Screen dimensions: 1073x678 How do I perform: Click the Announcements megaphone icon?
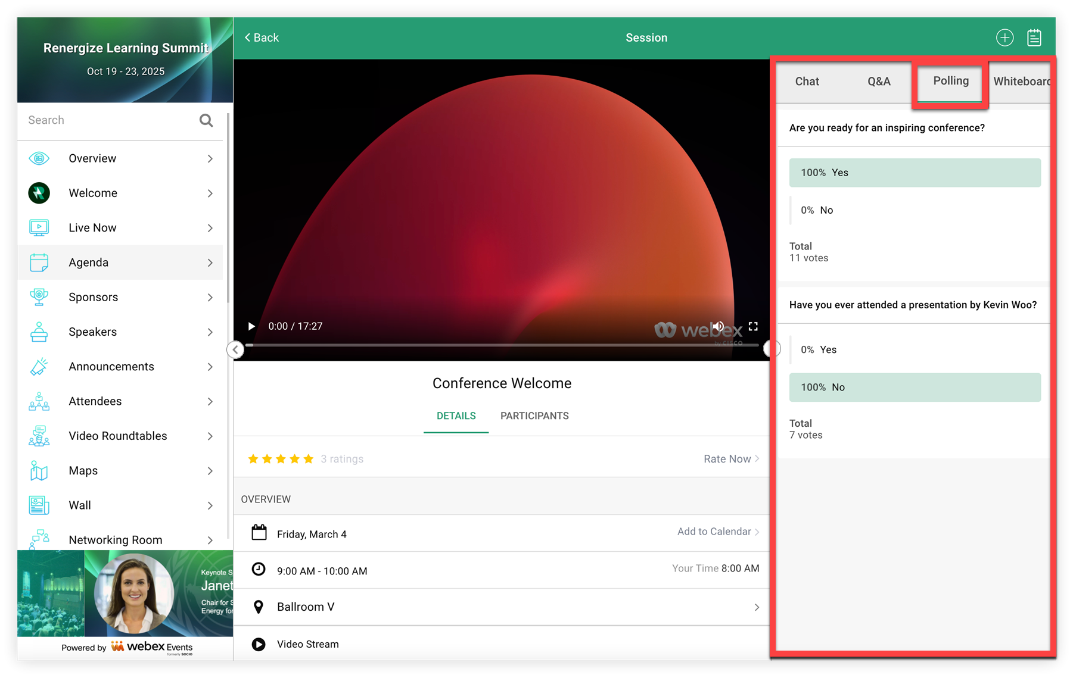tap(39, 367)
